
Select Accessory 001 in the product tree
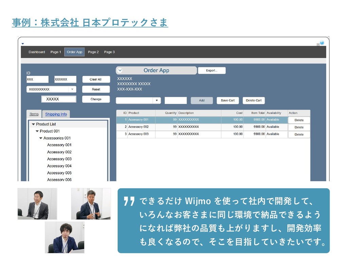pos(59,145)
